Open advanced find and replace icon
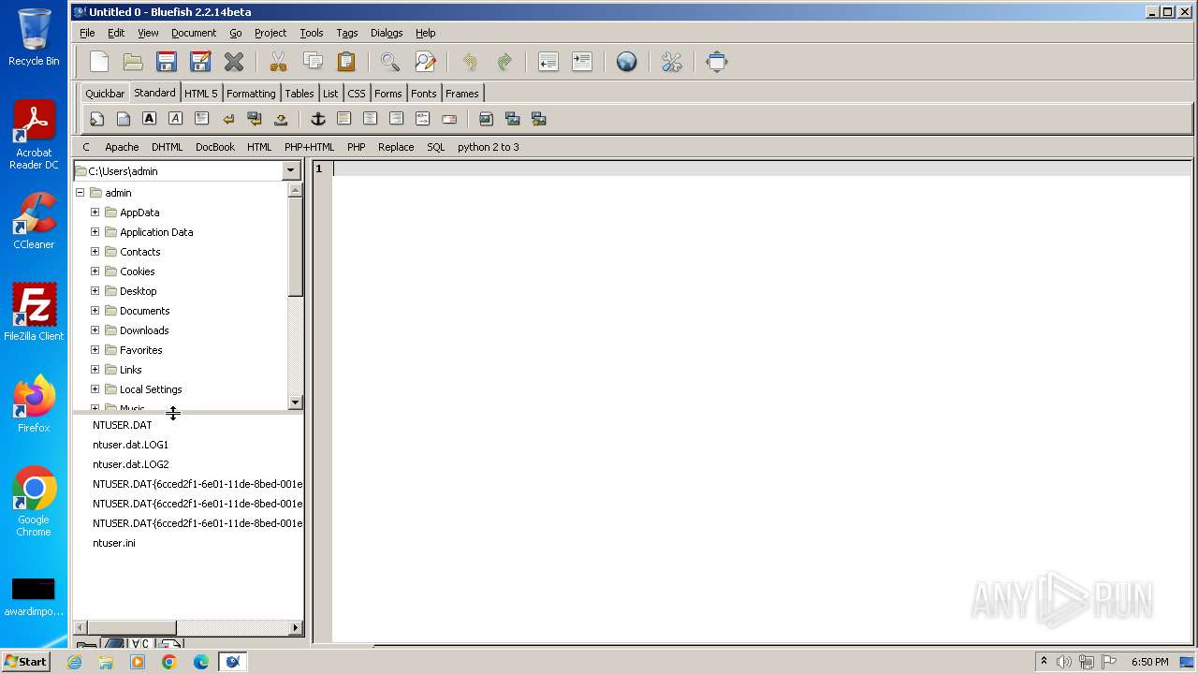Image resolution: width=1198 pixels, height=674 pixels. 425,62
